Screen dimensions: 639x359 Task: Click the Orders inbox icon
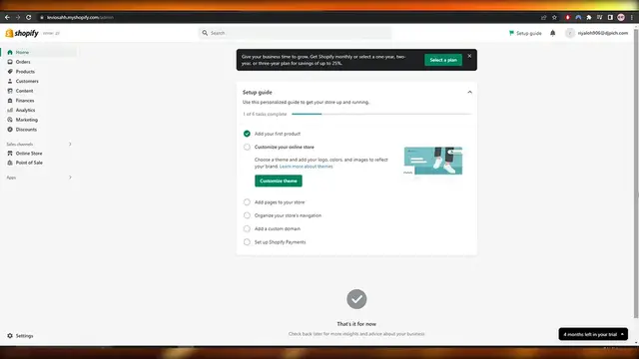tap(10, 62)
